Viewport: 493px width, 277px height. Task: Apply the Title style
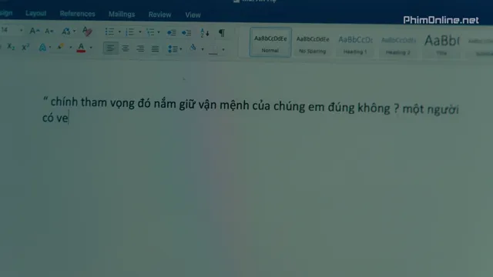441,45
